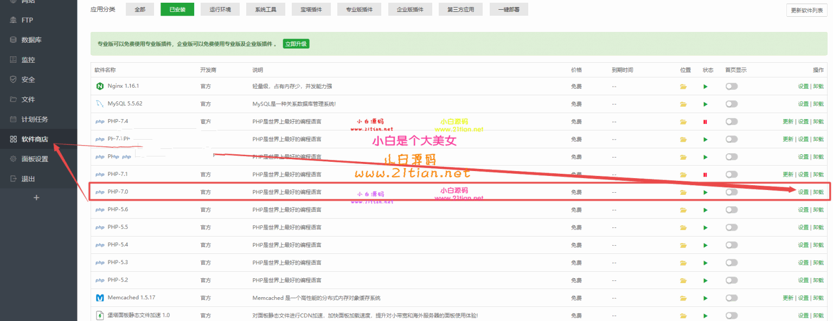833x321 pixels.
Task: Toggle homepage display for PHP-7.4
Action: [732, 122]
